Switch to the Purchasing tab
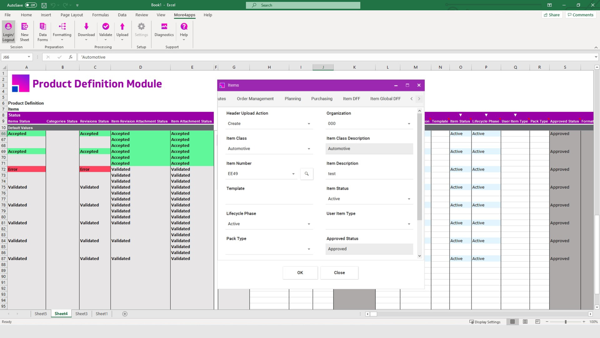The image size is (600, 338). (322, 99)
